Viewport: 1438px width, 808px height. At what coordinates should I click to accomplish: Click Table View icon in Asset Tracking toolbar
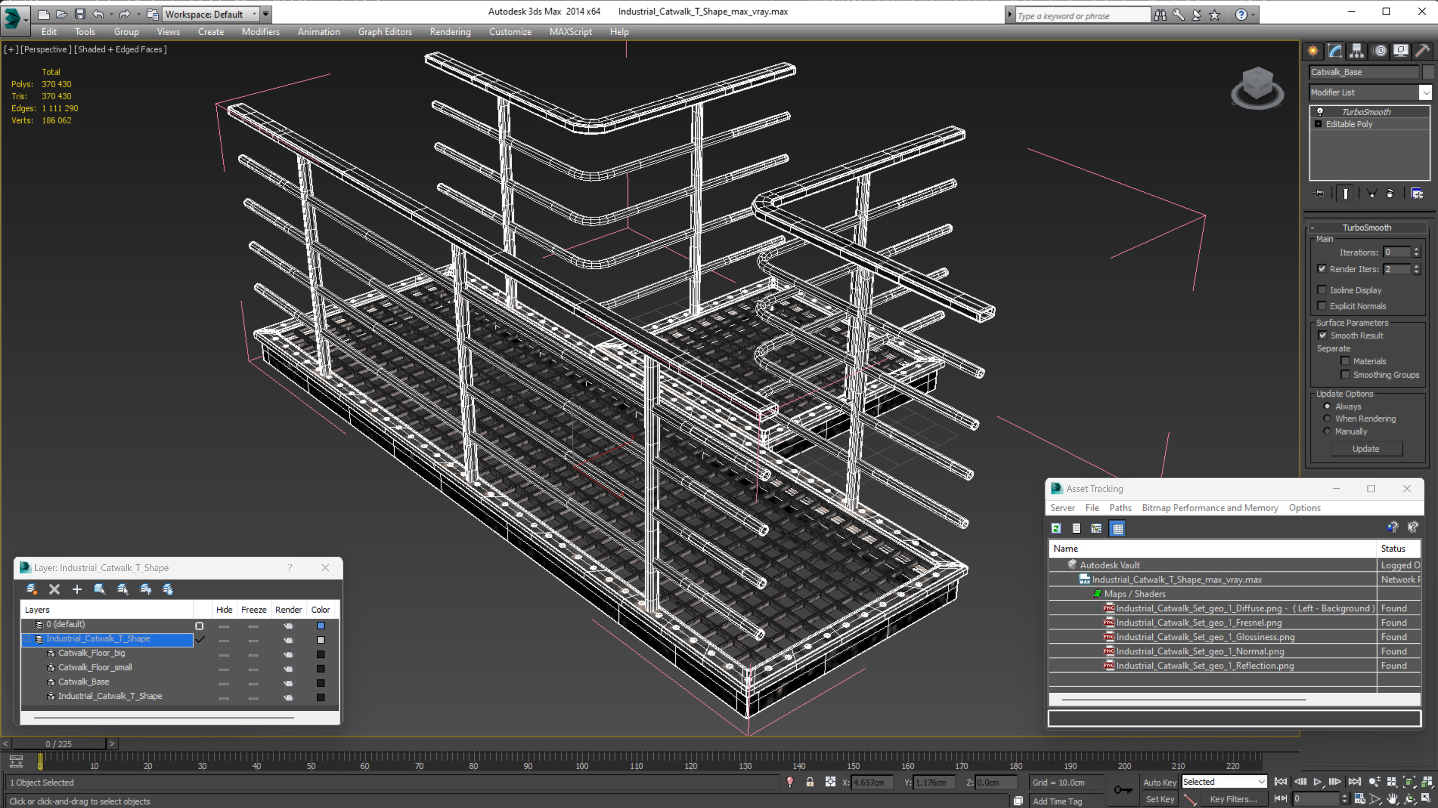tap(1117, 528)
